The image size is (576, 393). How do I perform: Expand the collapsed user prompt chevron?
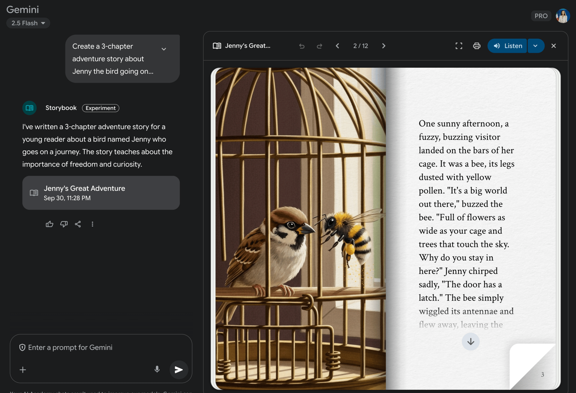pyautogui.click(x=164, y=49)
